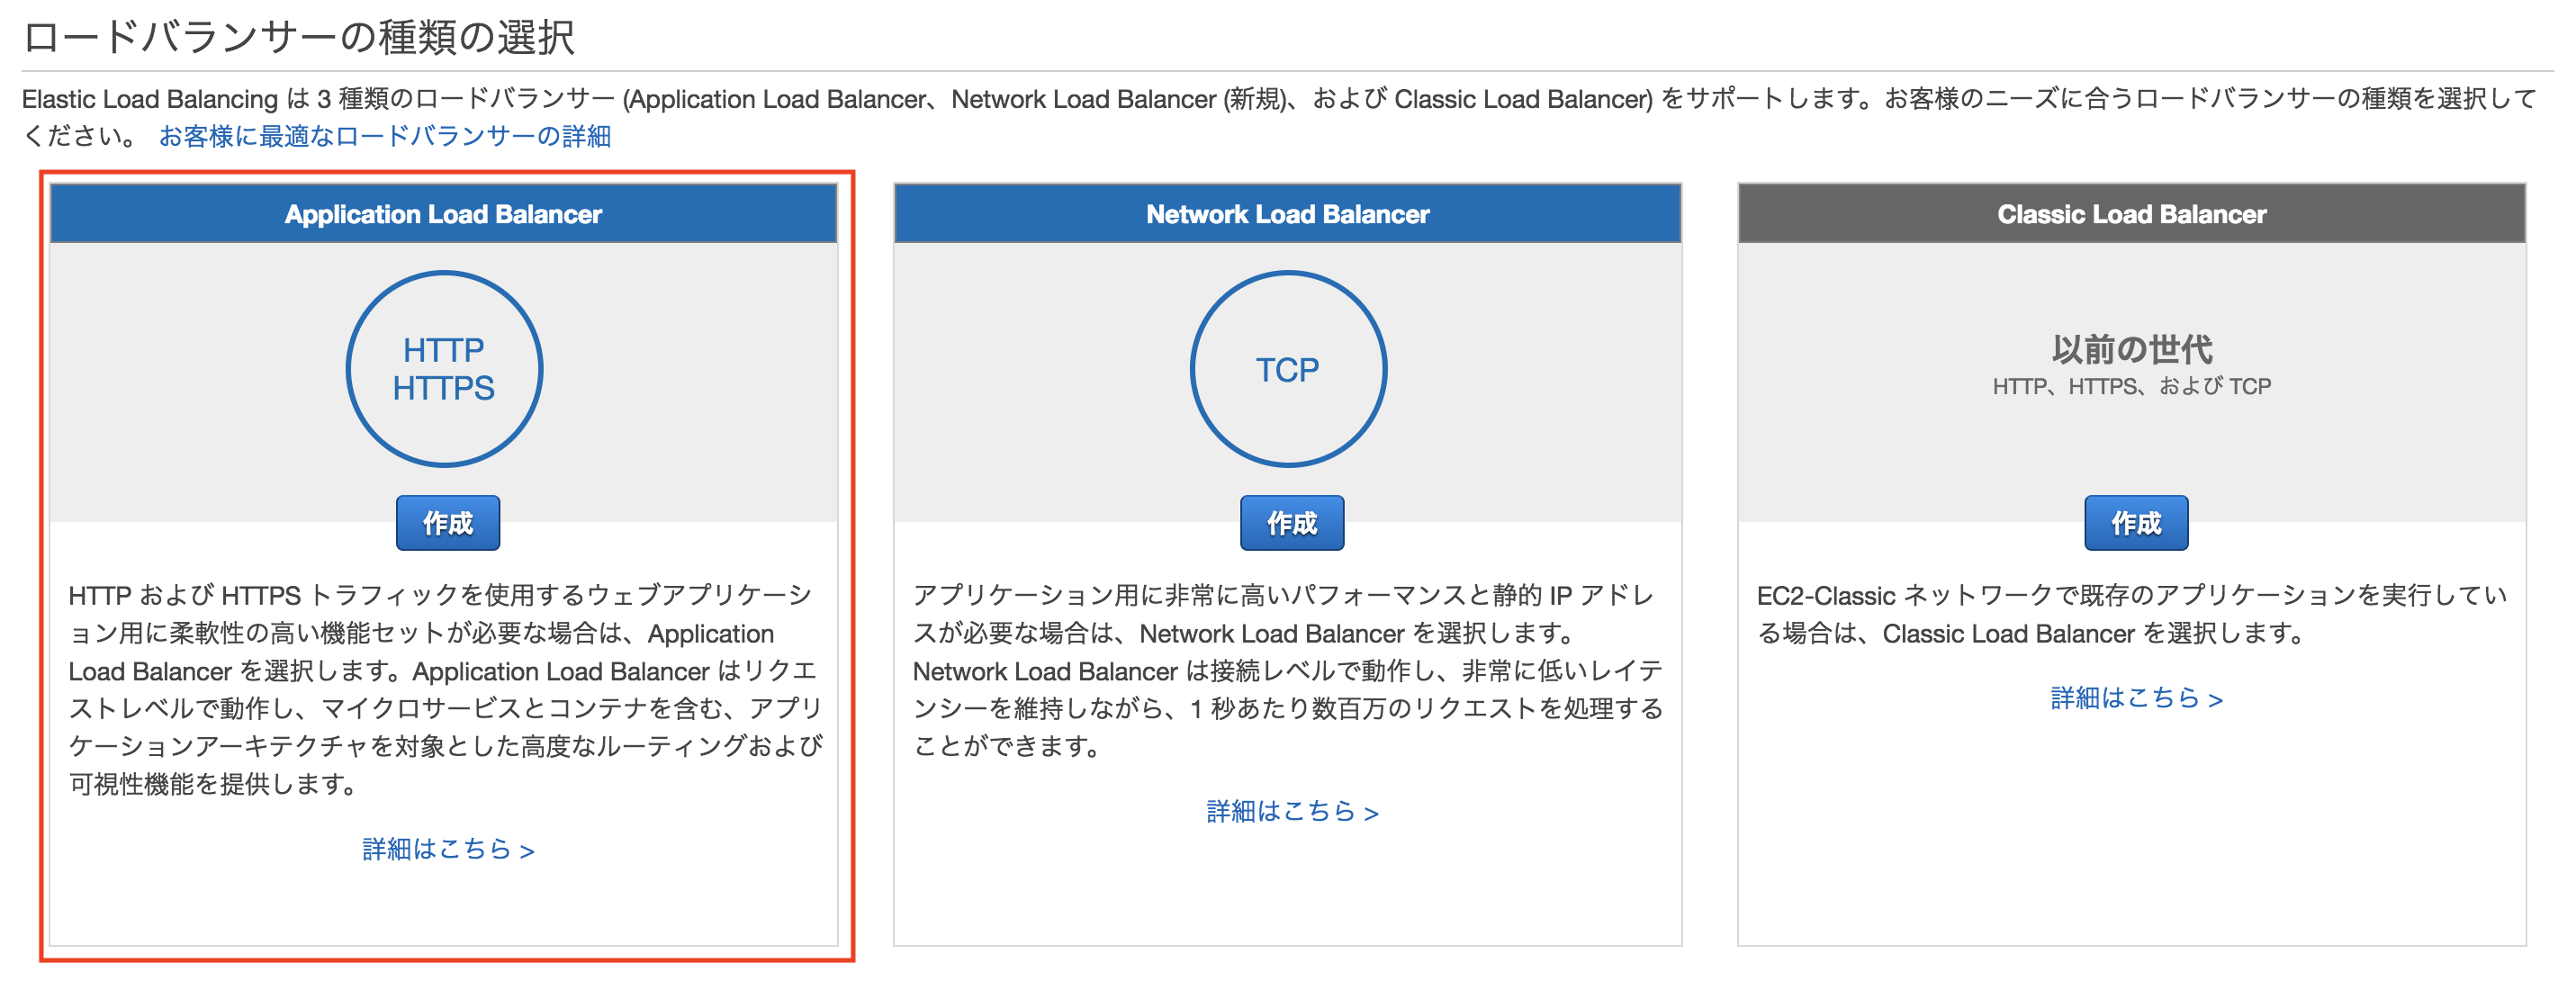Viewport: 2576px width, 981px height.
Task: Click the HTTP/HTTPS circle icon
Action: pos(445,368)
